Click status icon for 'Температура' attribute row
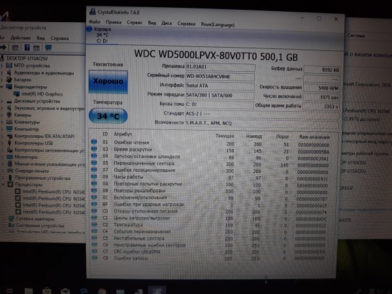 tap(93, 224)
